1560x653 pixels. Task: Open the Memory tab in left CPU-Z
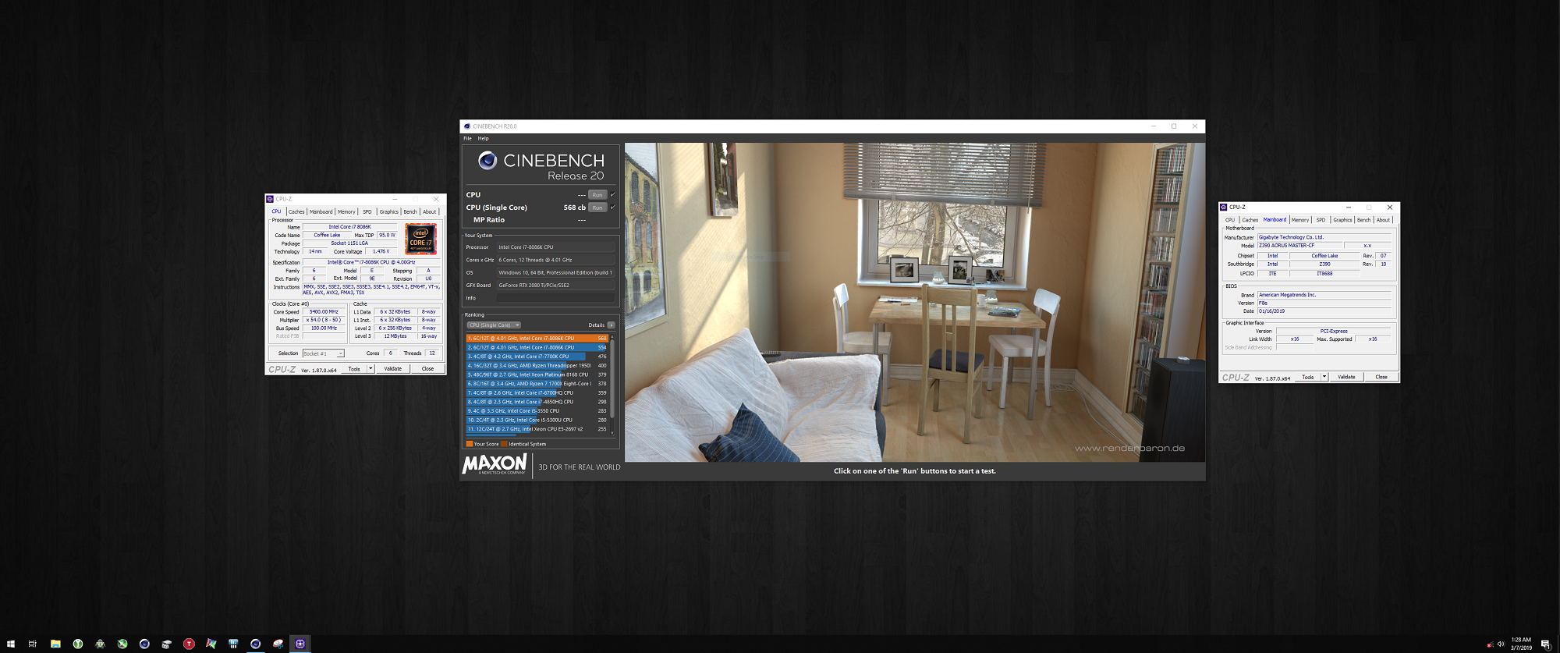coord(346,211)
